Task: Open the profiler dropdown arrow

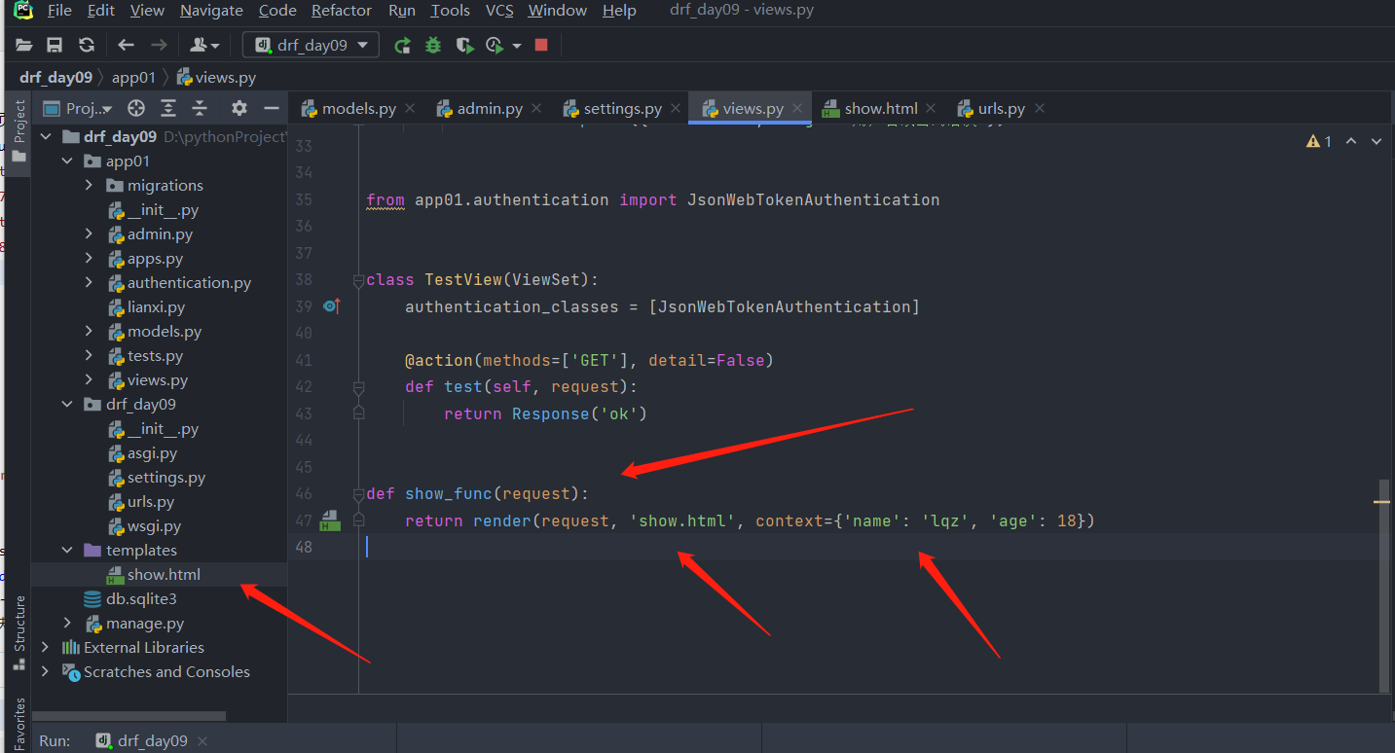Action: (517, 46)
